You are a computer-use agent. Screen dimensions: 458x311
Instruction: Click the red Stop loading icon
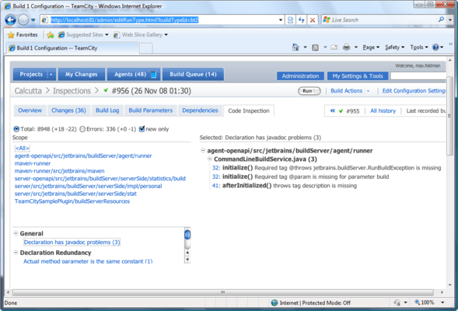313,20
